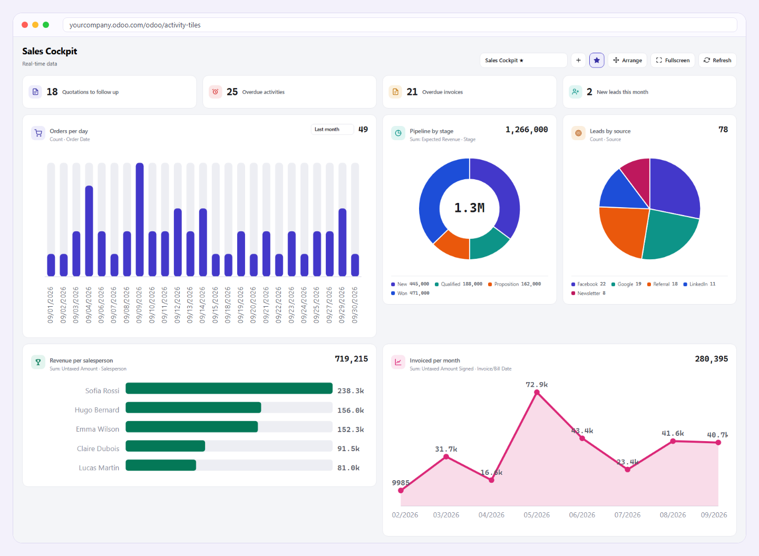Click the 719,215 revenue total
759x556 pixels.
352,359
